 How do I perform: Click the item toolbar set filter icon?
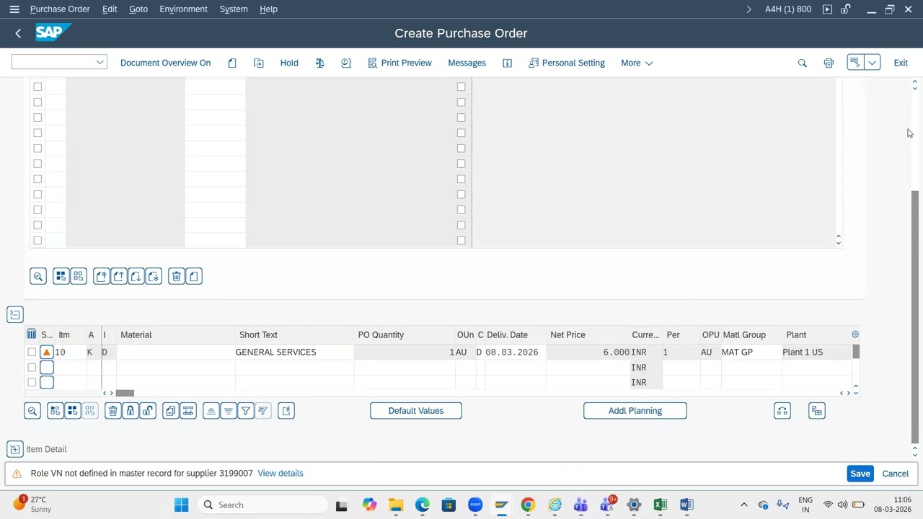(x=246, y=411)
